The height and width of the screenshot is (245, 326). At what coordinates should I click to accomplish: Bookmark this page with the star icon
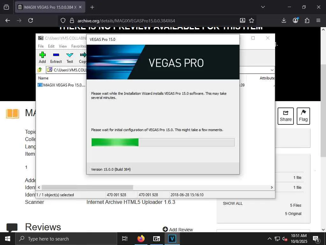pos(252,20)
